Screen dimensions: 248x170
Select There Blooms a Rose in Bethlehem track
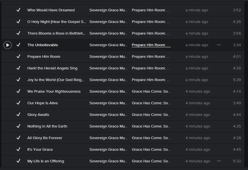[x=56, y=33]
